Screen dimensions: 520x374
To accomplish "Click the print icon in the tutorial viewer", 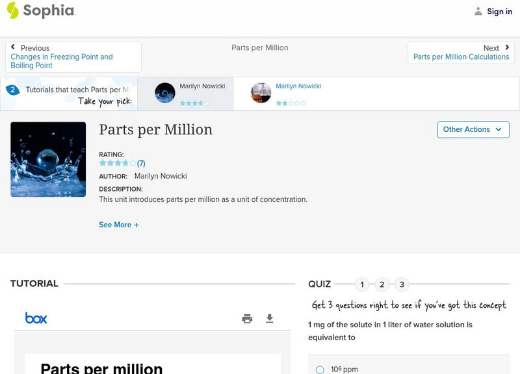I will (247, 319).
